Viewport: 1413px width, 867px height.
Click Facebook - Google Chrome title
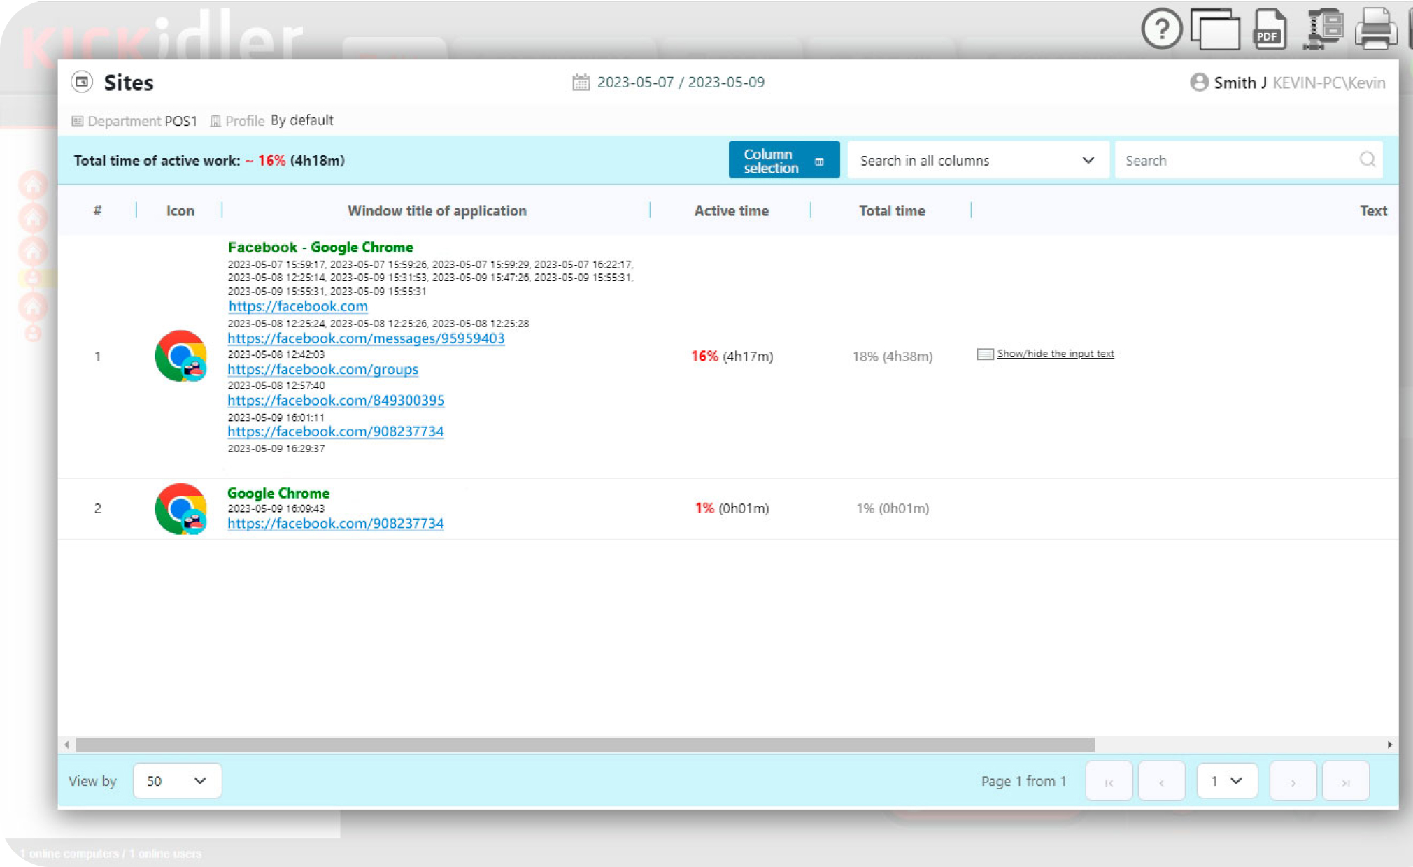point(320,248)
